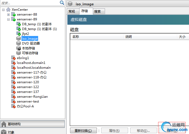
Task: Click the xenserver-122 server icon
Action: coord(13,87)
